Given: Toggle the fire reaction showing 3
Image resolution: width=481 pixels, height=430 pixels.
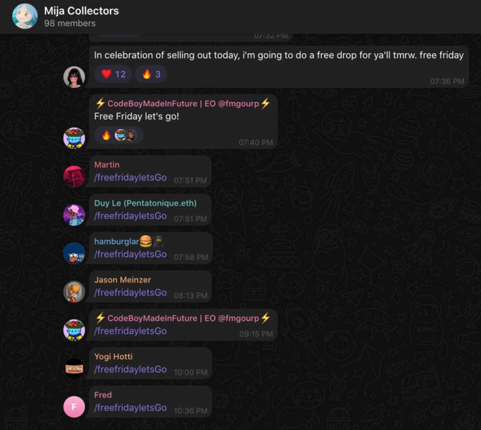Looking at the screenshot, I should (151, 74).
